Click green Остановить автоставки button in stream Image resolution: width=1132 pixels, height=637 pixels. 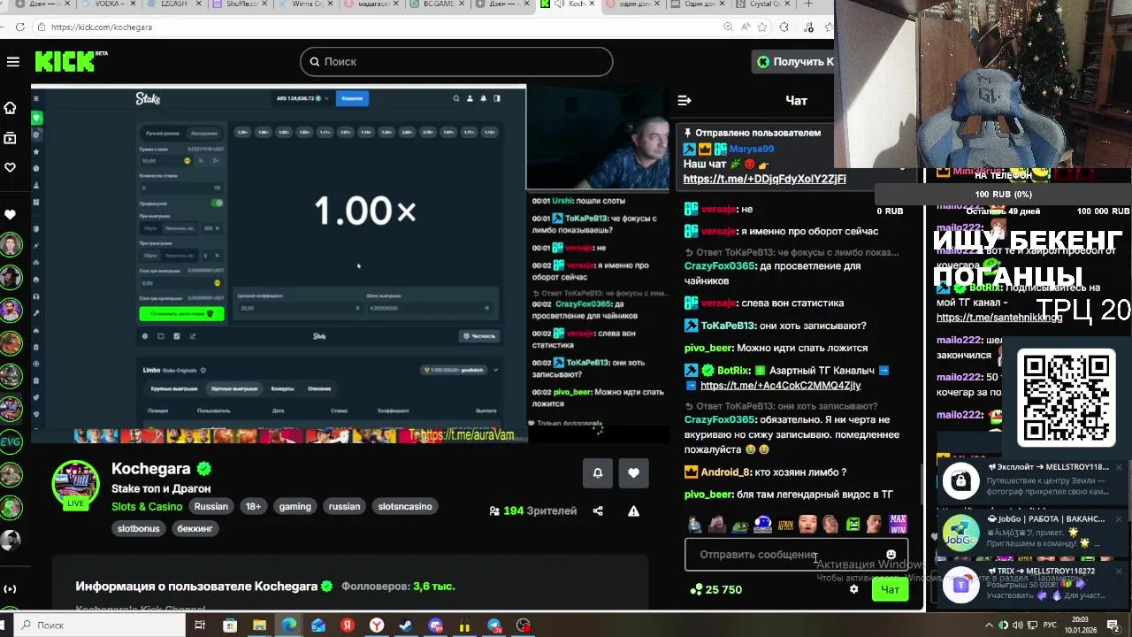(181, 313)
